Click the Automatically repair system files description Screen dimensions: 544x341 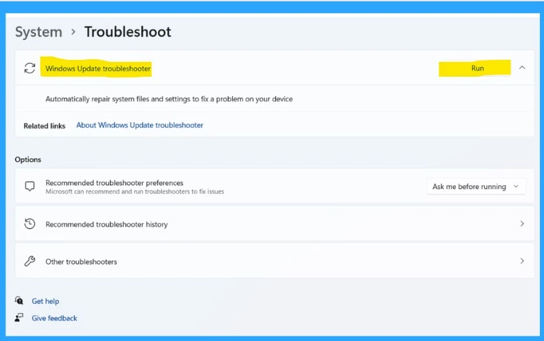[169, 99]
